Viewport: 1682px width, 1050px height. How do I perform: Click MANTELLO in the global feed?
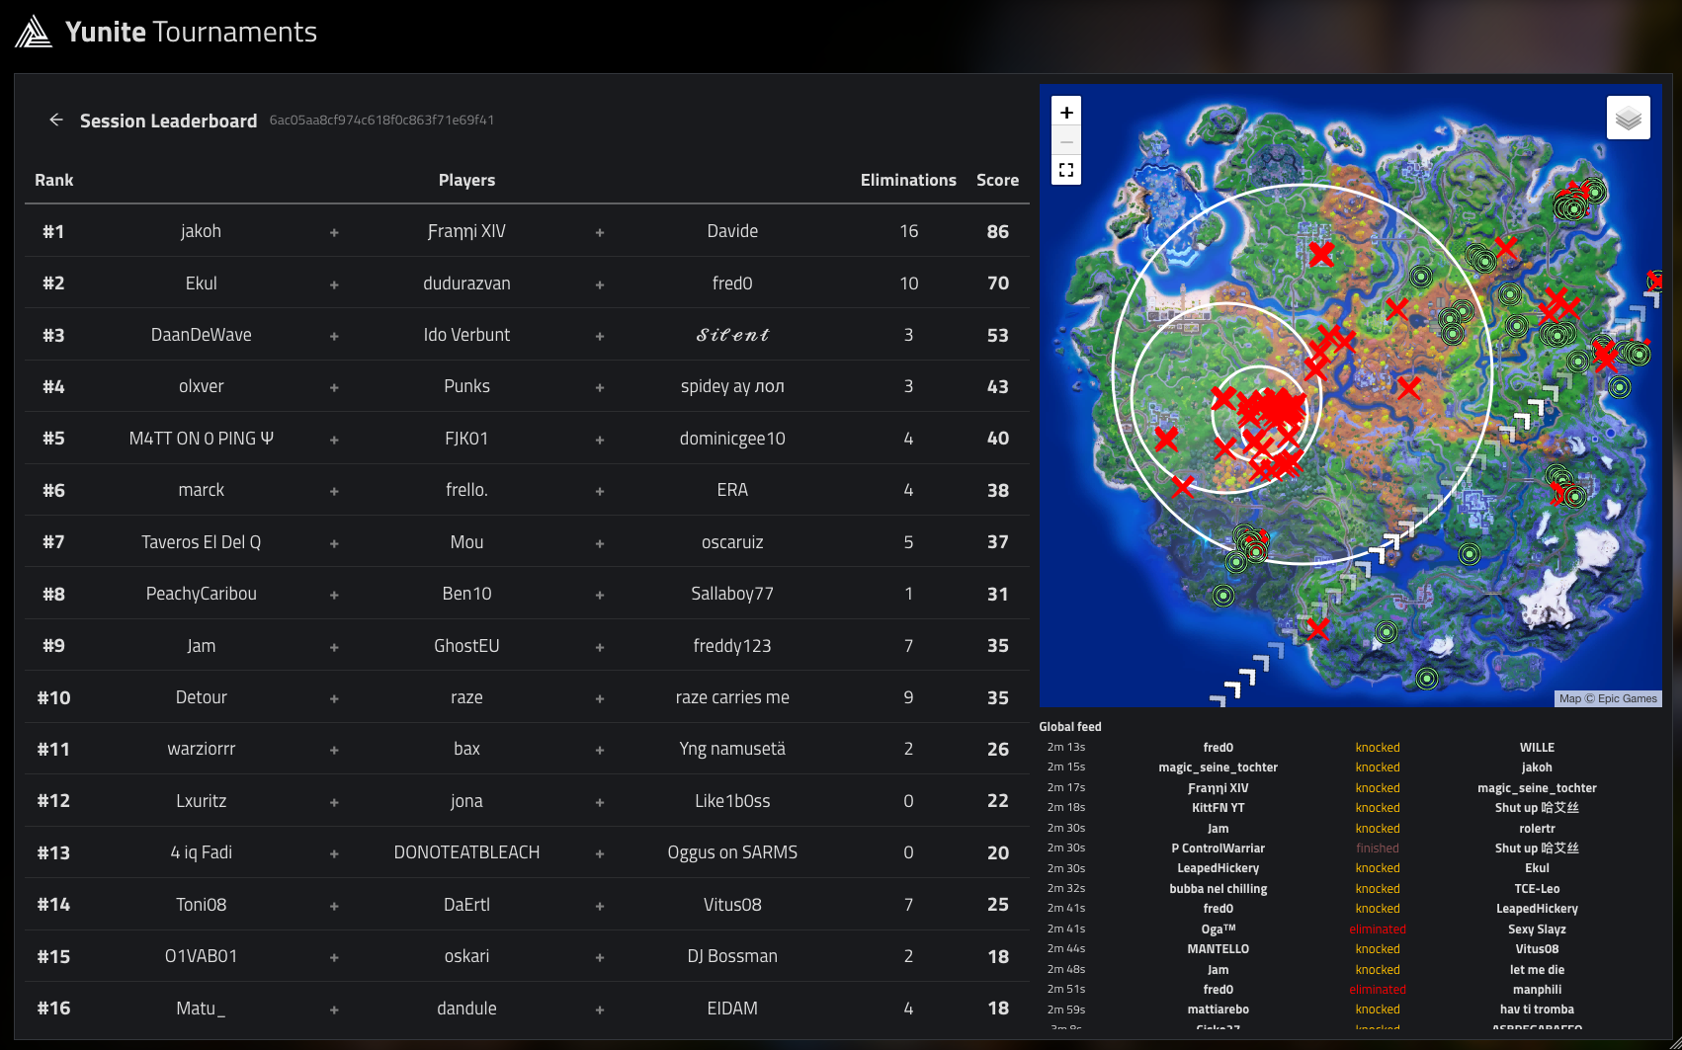(1218, 949)
